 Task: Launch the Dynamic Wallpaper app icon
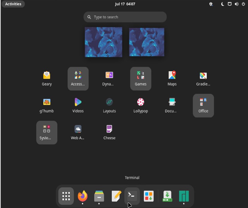(109, 78)
